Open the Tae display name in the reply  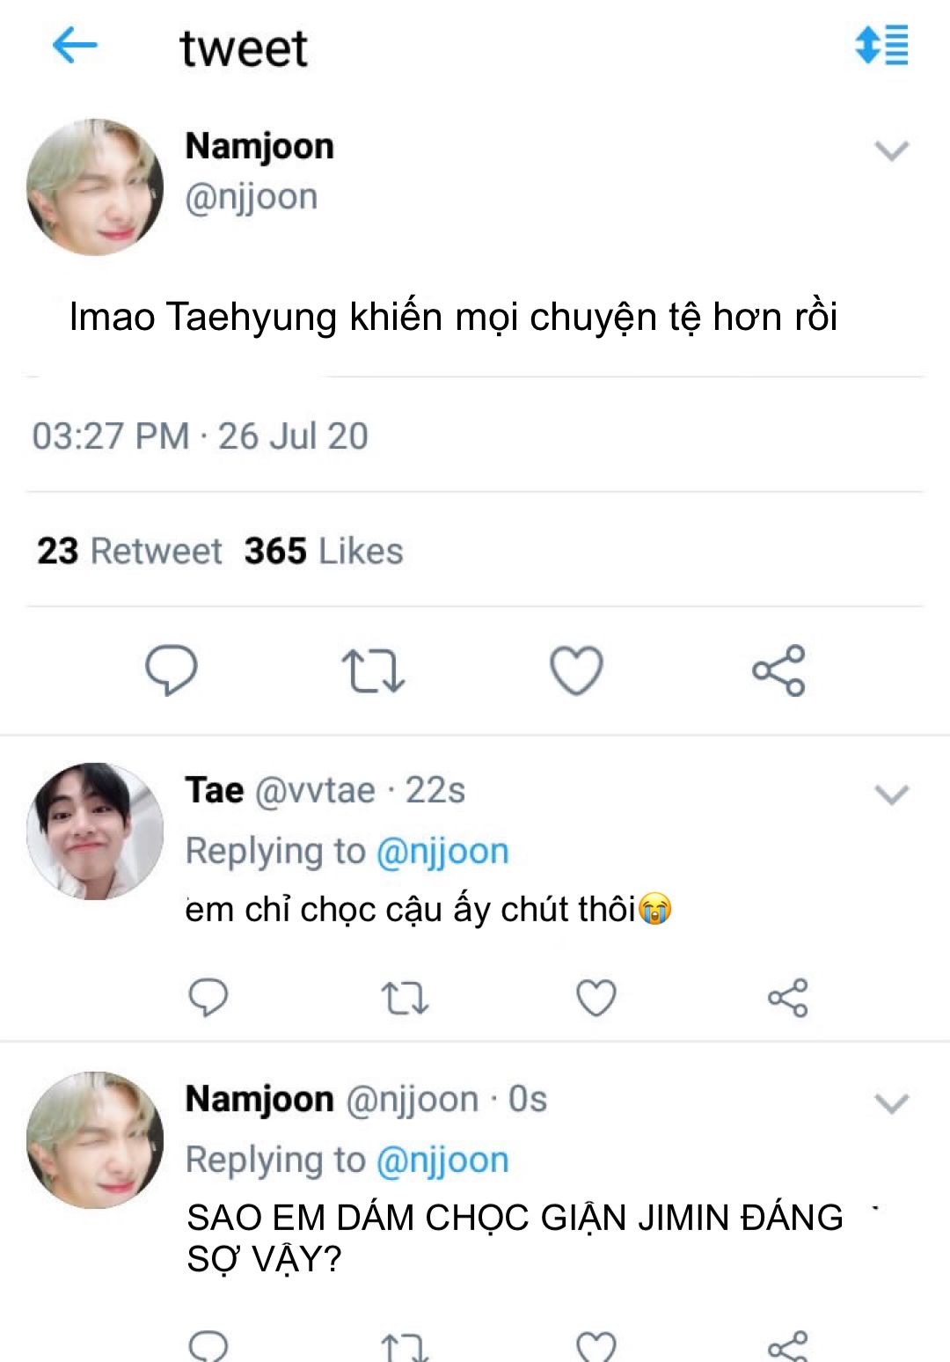214,790
